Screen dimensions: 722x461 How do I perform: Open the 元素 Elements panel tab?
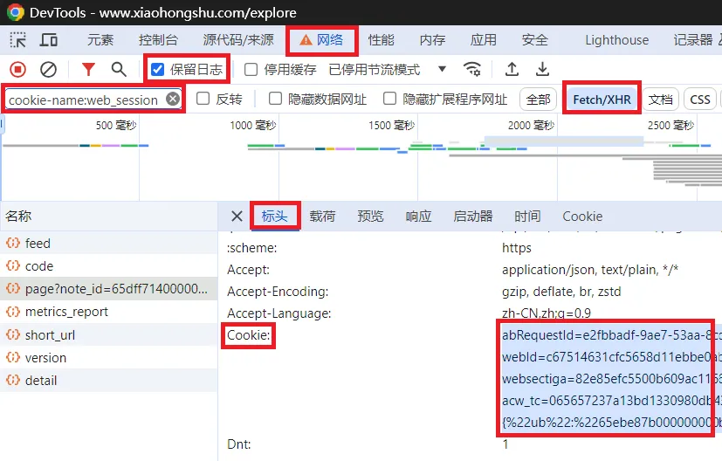[x=100, y=40]
